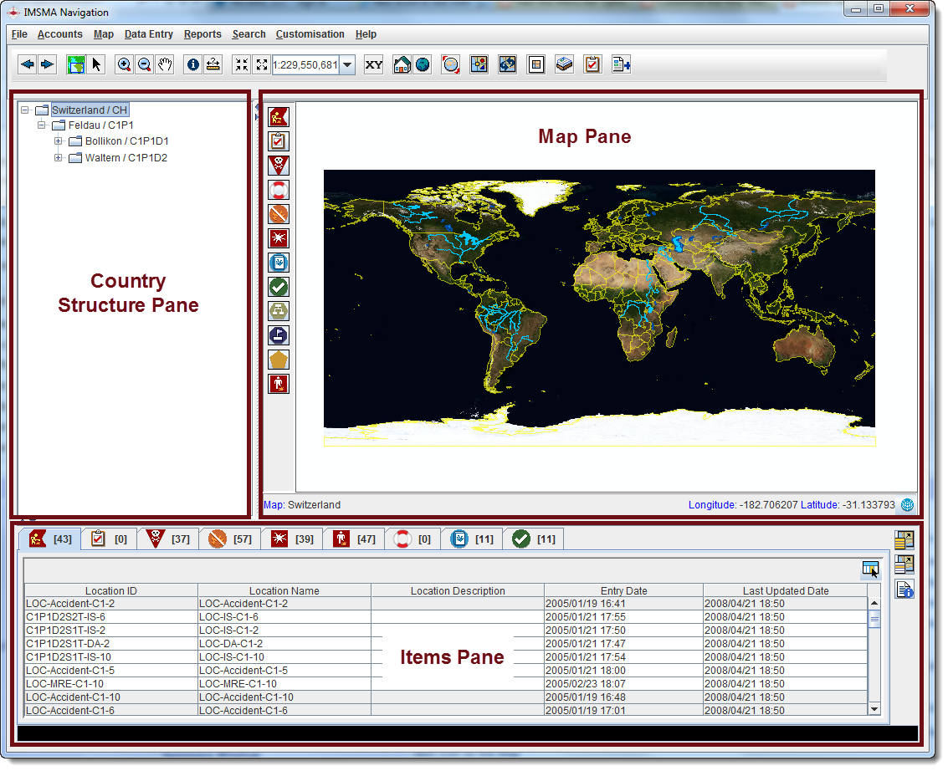The width and height of the screenshot is (948, 771).
Task: Click the back arrow in toolbar
Action: click(28, 65)
